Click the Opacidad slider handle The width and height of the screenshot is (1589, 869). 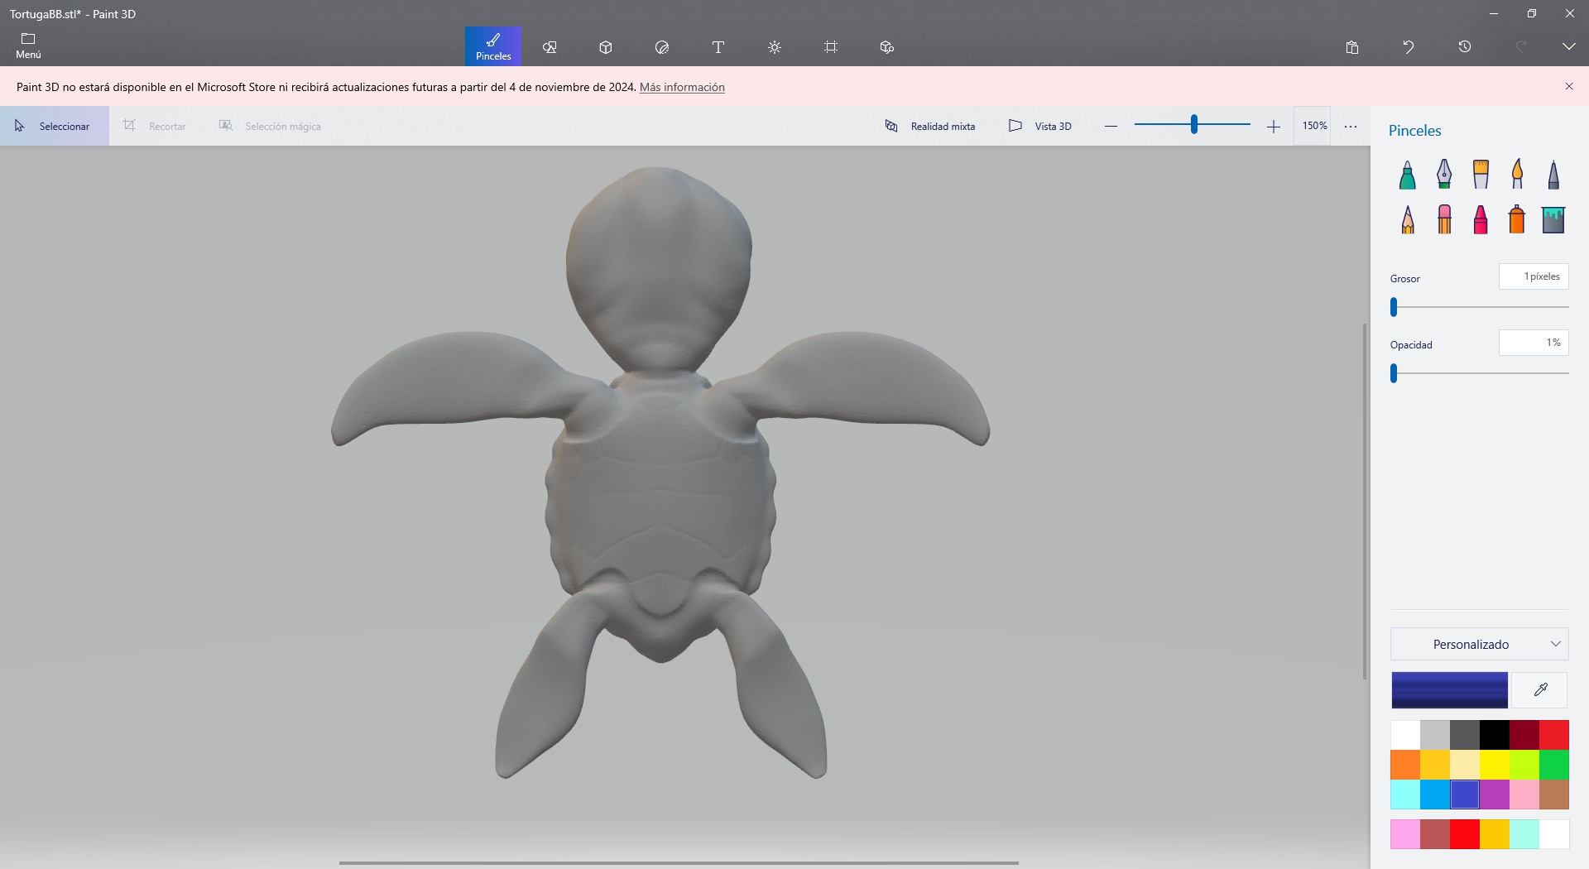1394,373
